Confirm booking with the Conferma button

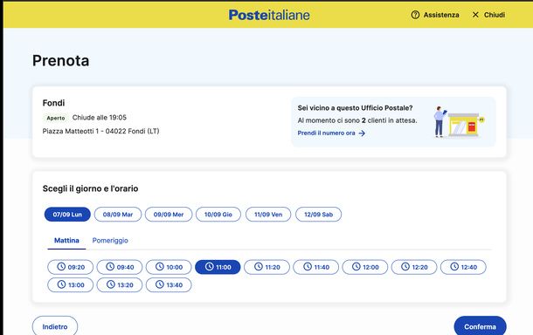tap(480, 326)
